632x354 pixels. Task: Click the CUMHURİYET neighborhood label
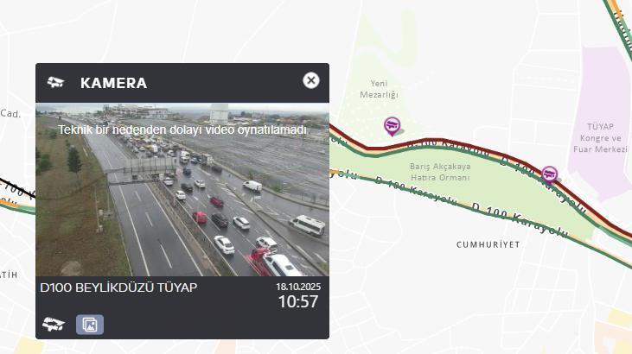click(x=488, y=244)
